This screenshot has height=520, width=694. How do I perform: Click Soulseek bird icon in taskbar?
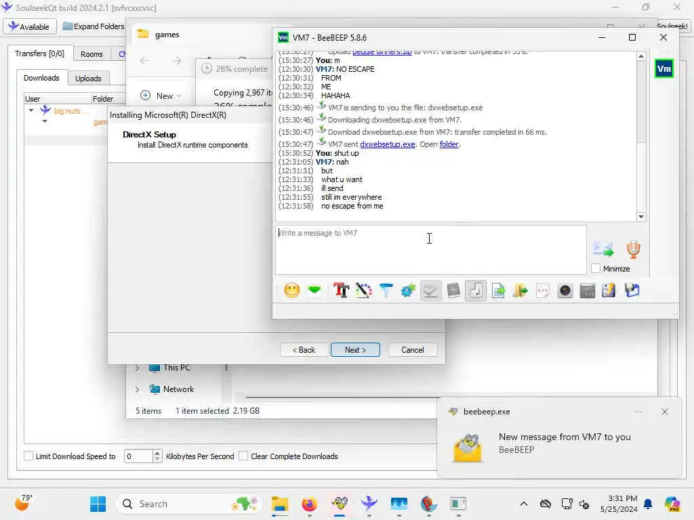coord(369,504)
